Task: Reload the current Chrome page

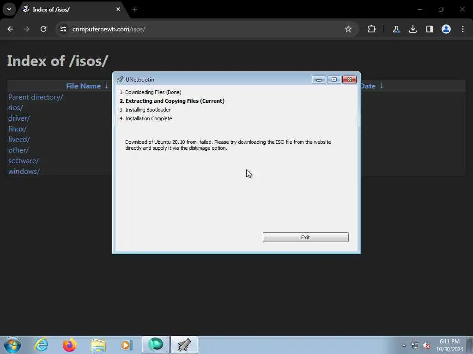Action: (x=43, y=29)
